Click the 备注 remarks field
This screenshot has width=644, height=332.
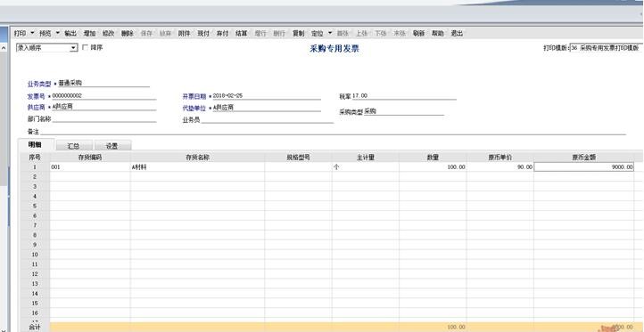333,131
